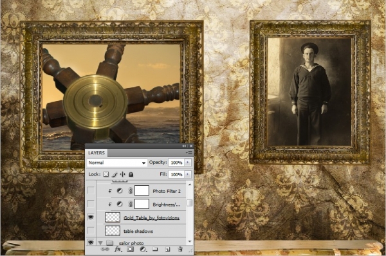Image resolution: width=386 pixels, height=256 pixels.
Task: Click Photo Filter 2 adjustment icon
Action: click(120, 191)
